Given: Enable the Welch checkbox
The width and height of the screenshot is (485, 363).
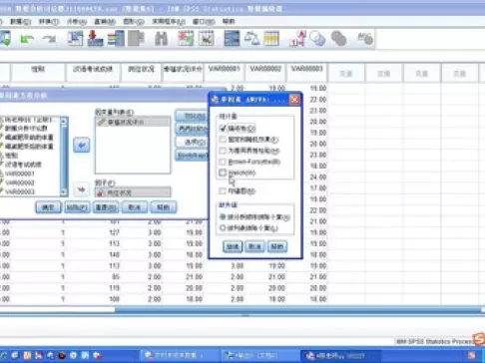Looking at the screenshot, I should click(x=223, y=173).
